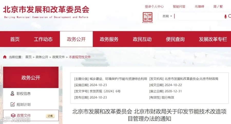Click the 政策文件 layers icon
Screen dimensions: 231x124
13,115
